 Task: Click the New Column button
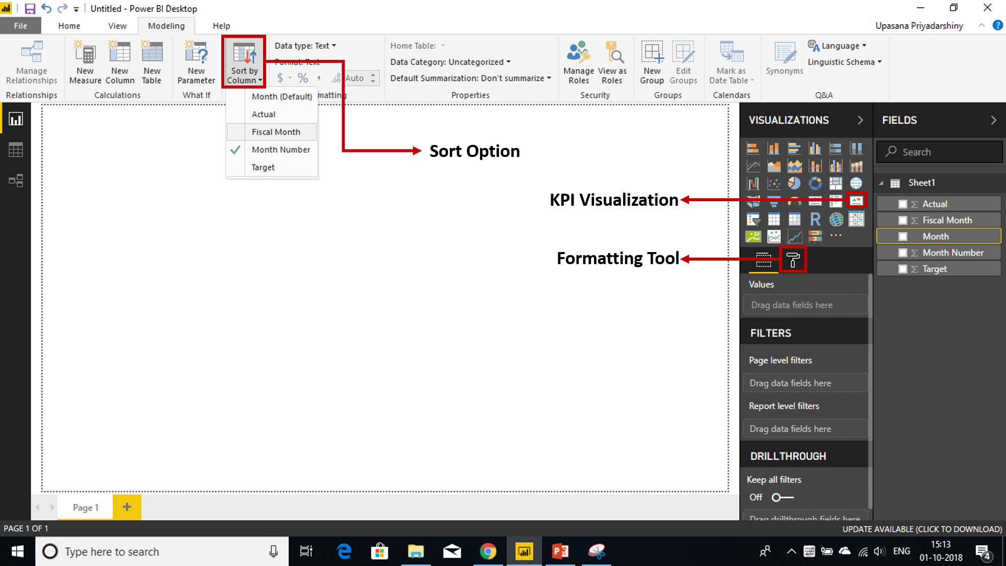[120, 62]
